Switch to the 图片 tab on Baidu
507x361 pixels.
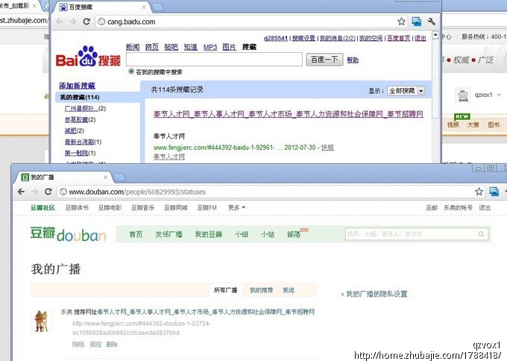pos(229,47)
